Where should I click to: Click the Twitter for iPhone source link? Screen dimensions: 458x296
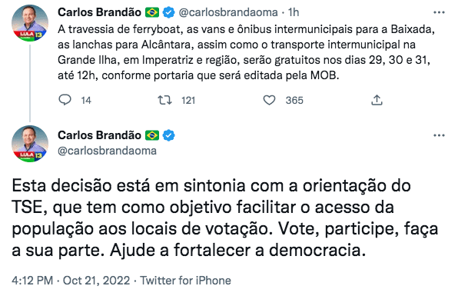(x=185, y=281)
